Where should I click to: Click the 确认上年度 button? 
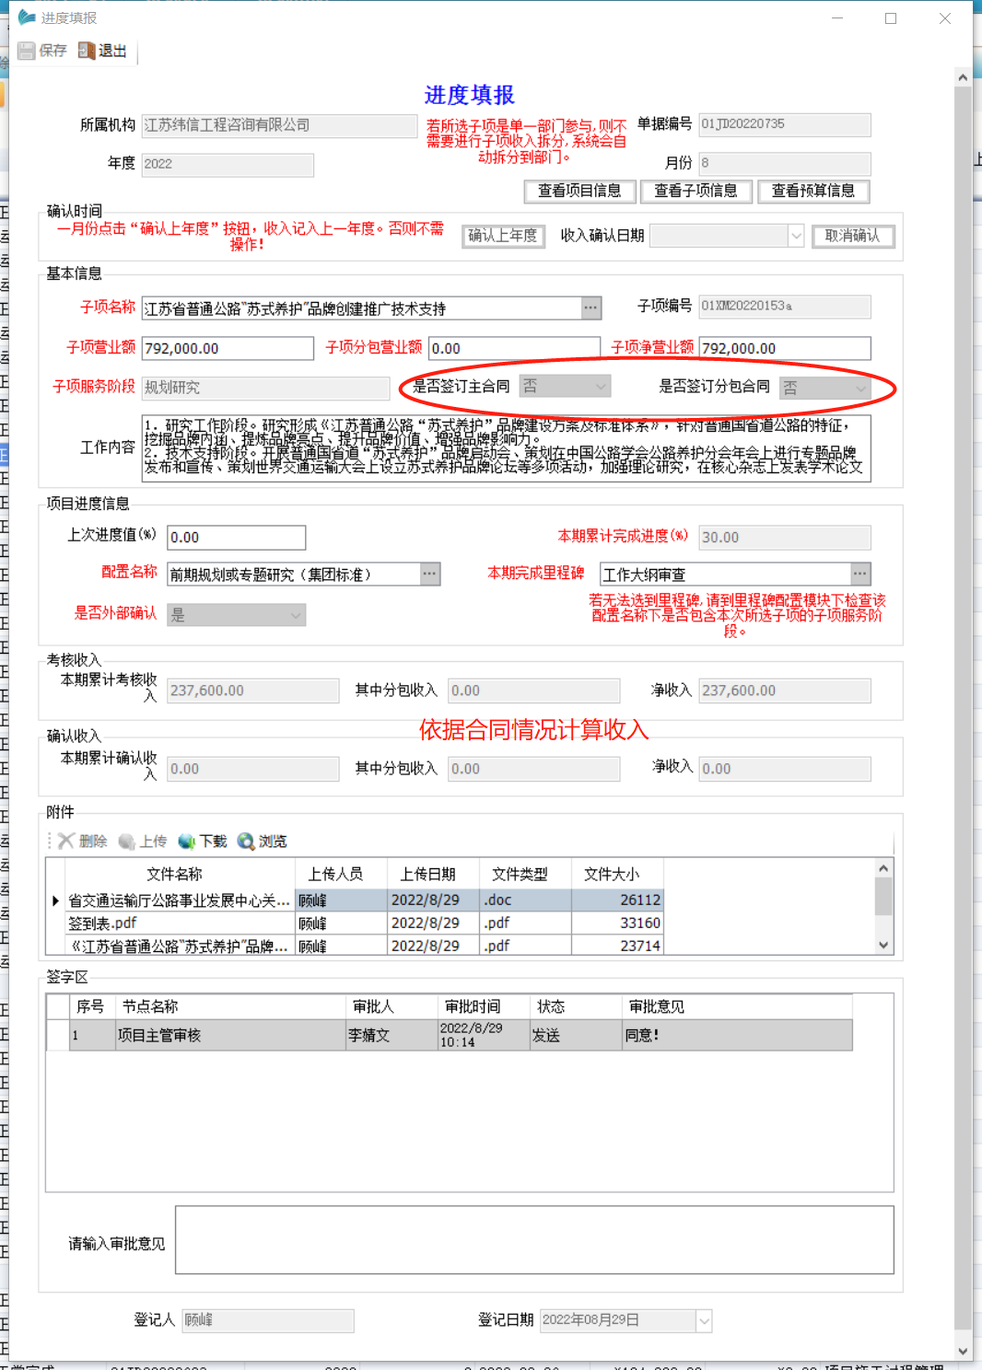(x=503, y=236)
